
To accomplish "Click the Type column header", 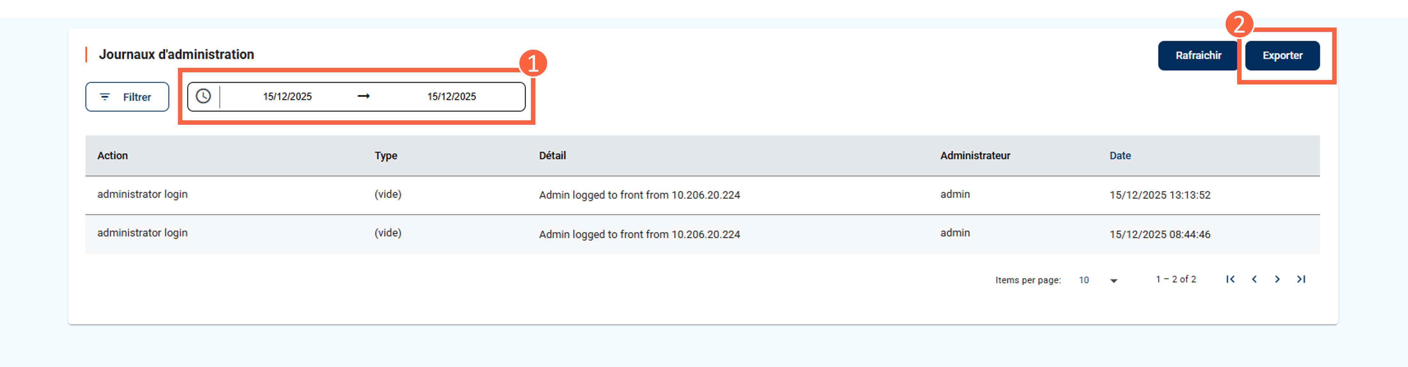I will [385, 156].
